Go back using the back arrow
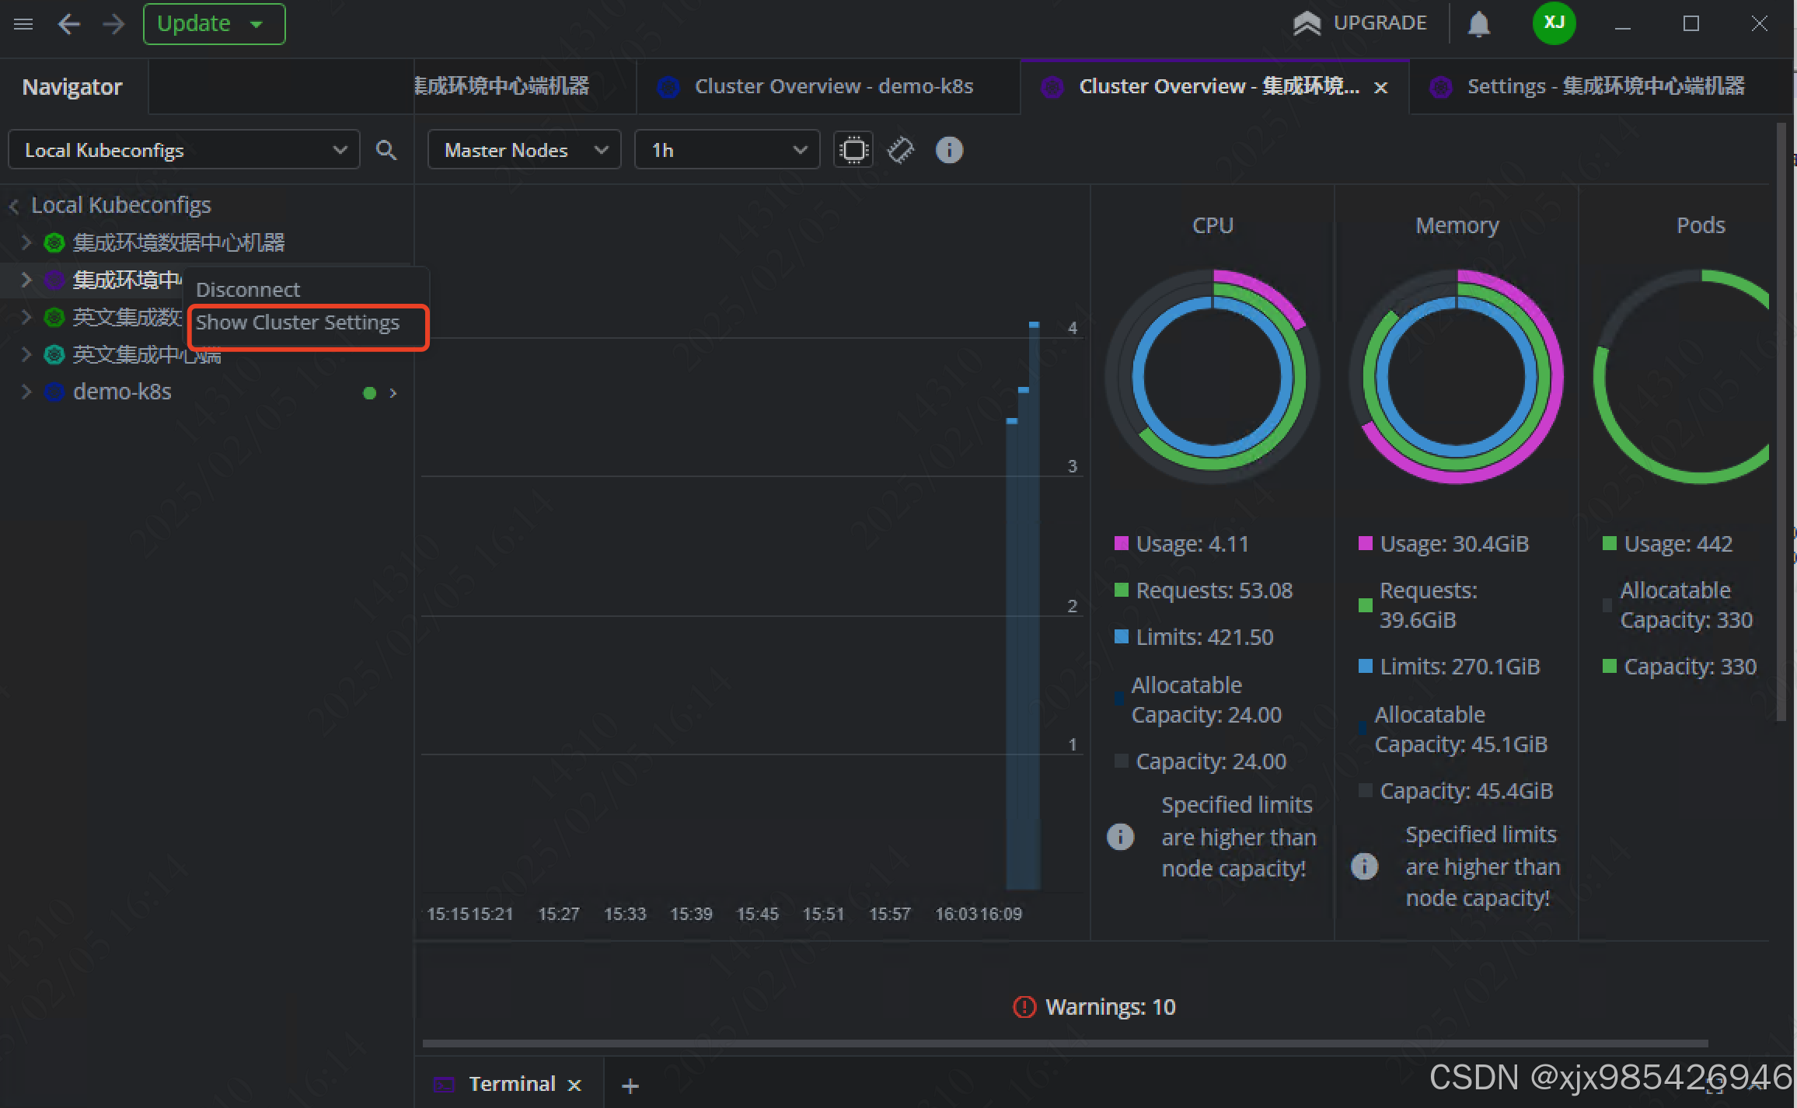Screen dimensions: 1797x1108 tap(69, 24)
